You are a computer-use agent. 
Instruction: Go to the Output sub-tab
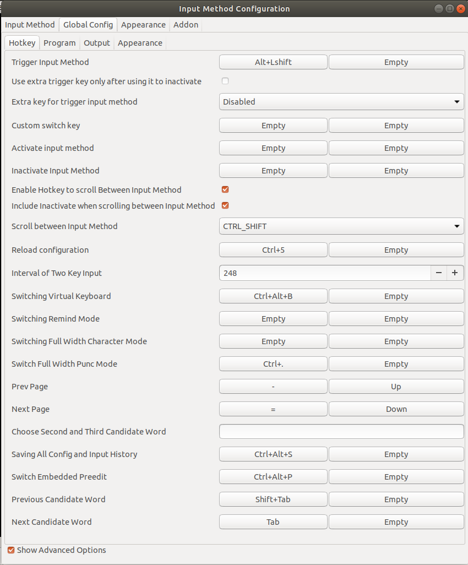click(x=96, y=43)
